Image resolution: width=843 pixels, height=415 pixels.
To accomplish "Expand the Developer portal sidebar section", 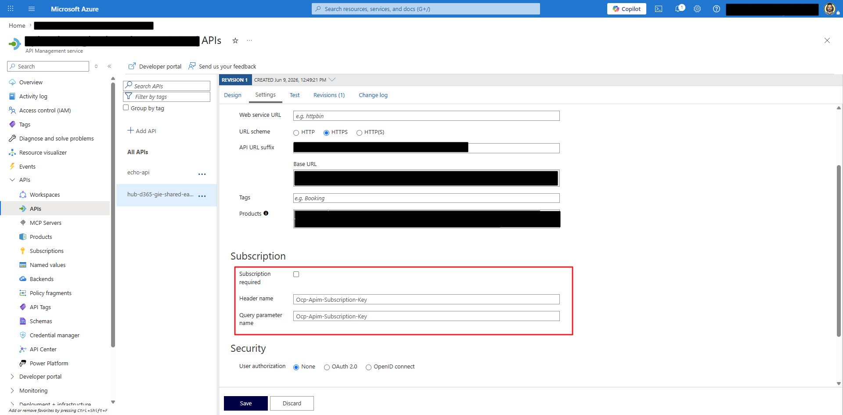I will pos(12,376).
